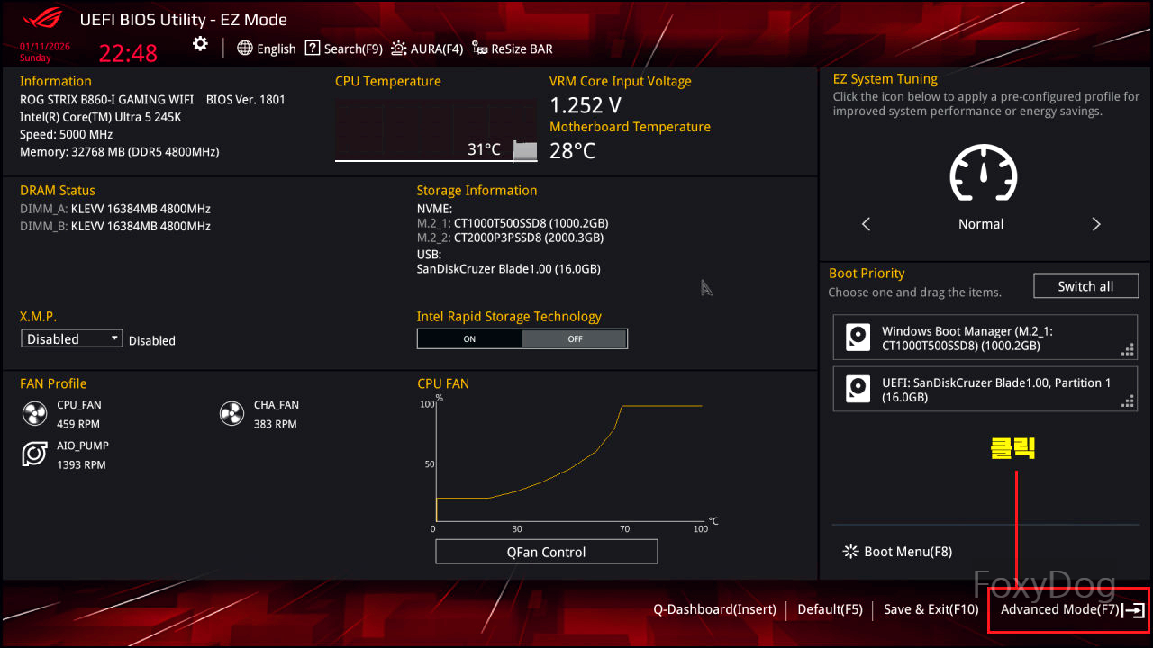Click the 22:48 clock
The width and height of the screenshot is (1153, 648).
(x=128, y=54)
